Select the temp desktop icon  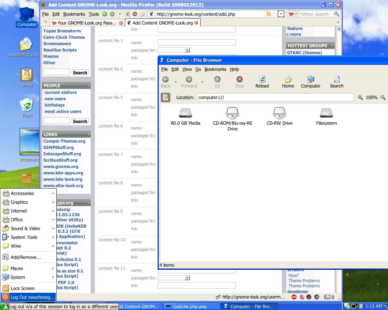(27, 78)
